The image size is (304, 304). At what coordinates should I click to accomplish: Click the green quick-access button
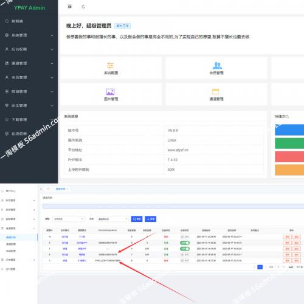[x=289, y=143]
